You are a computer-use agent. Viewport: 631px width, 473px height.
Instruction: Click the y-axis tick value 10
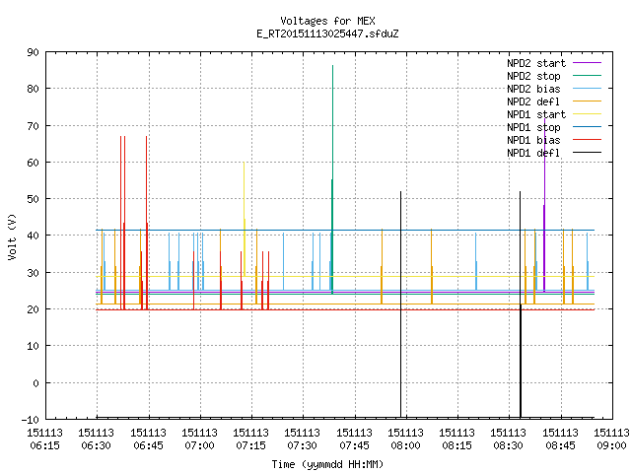tap(33, 346)
